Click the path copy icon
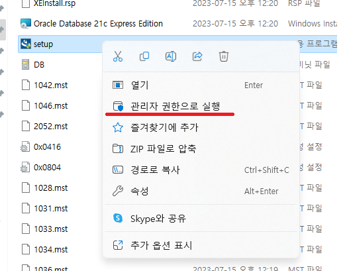The height and width of the screenshot is (271, 345). coord(118,170)
